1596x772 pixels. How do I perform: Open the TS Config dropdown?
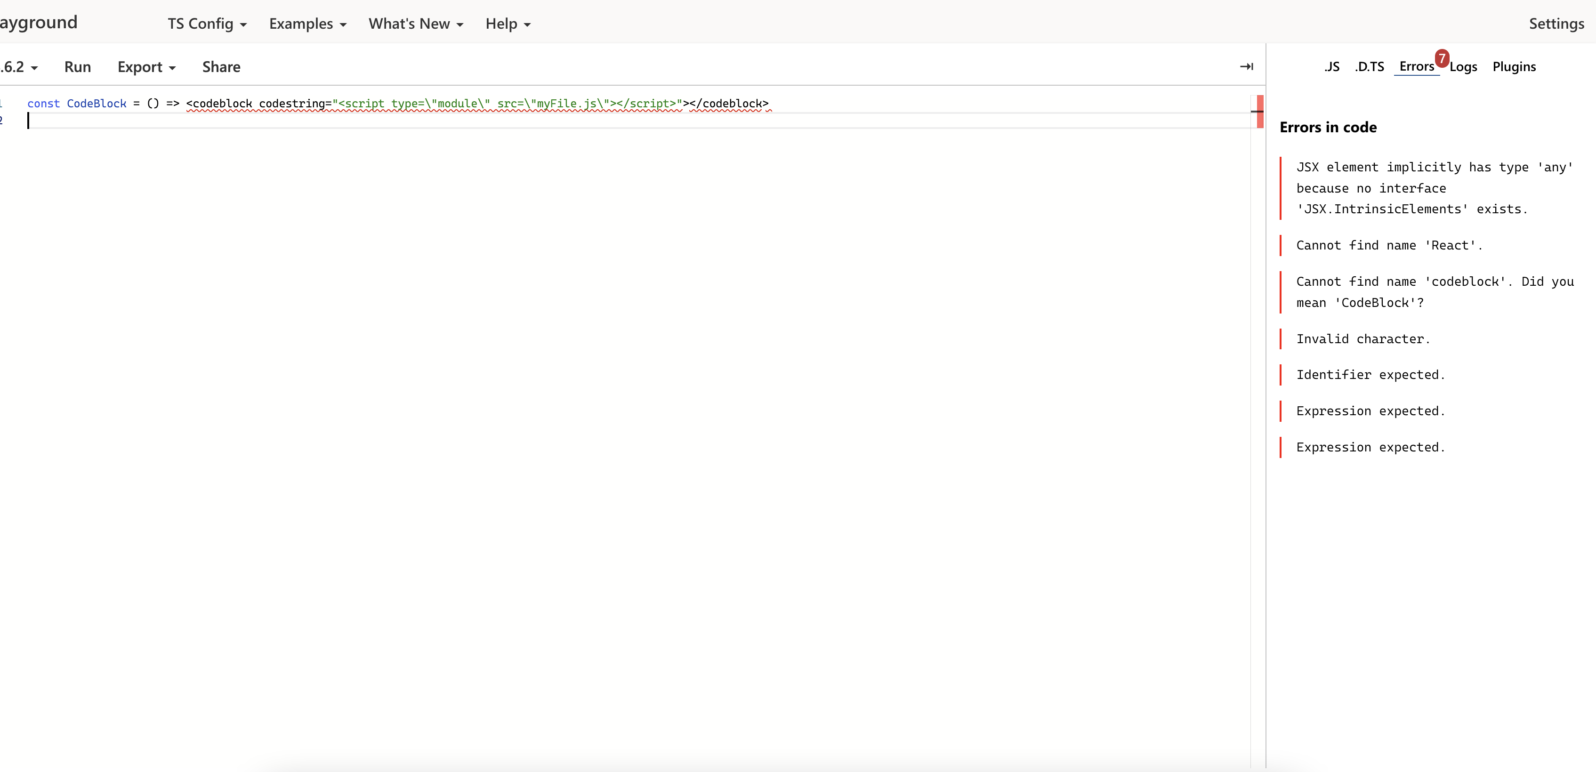click(206, 24)
